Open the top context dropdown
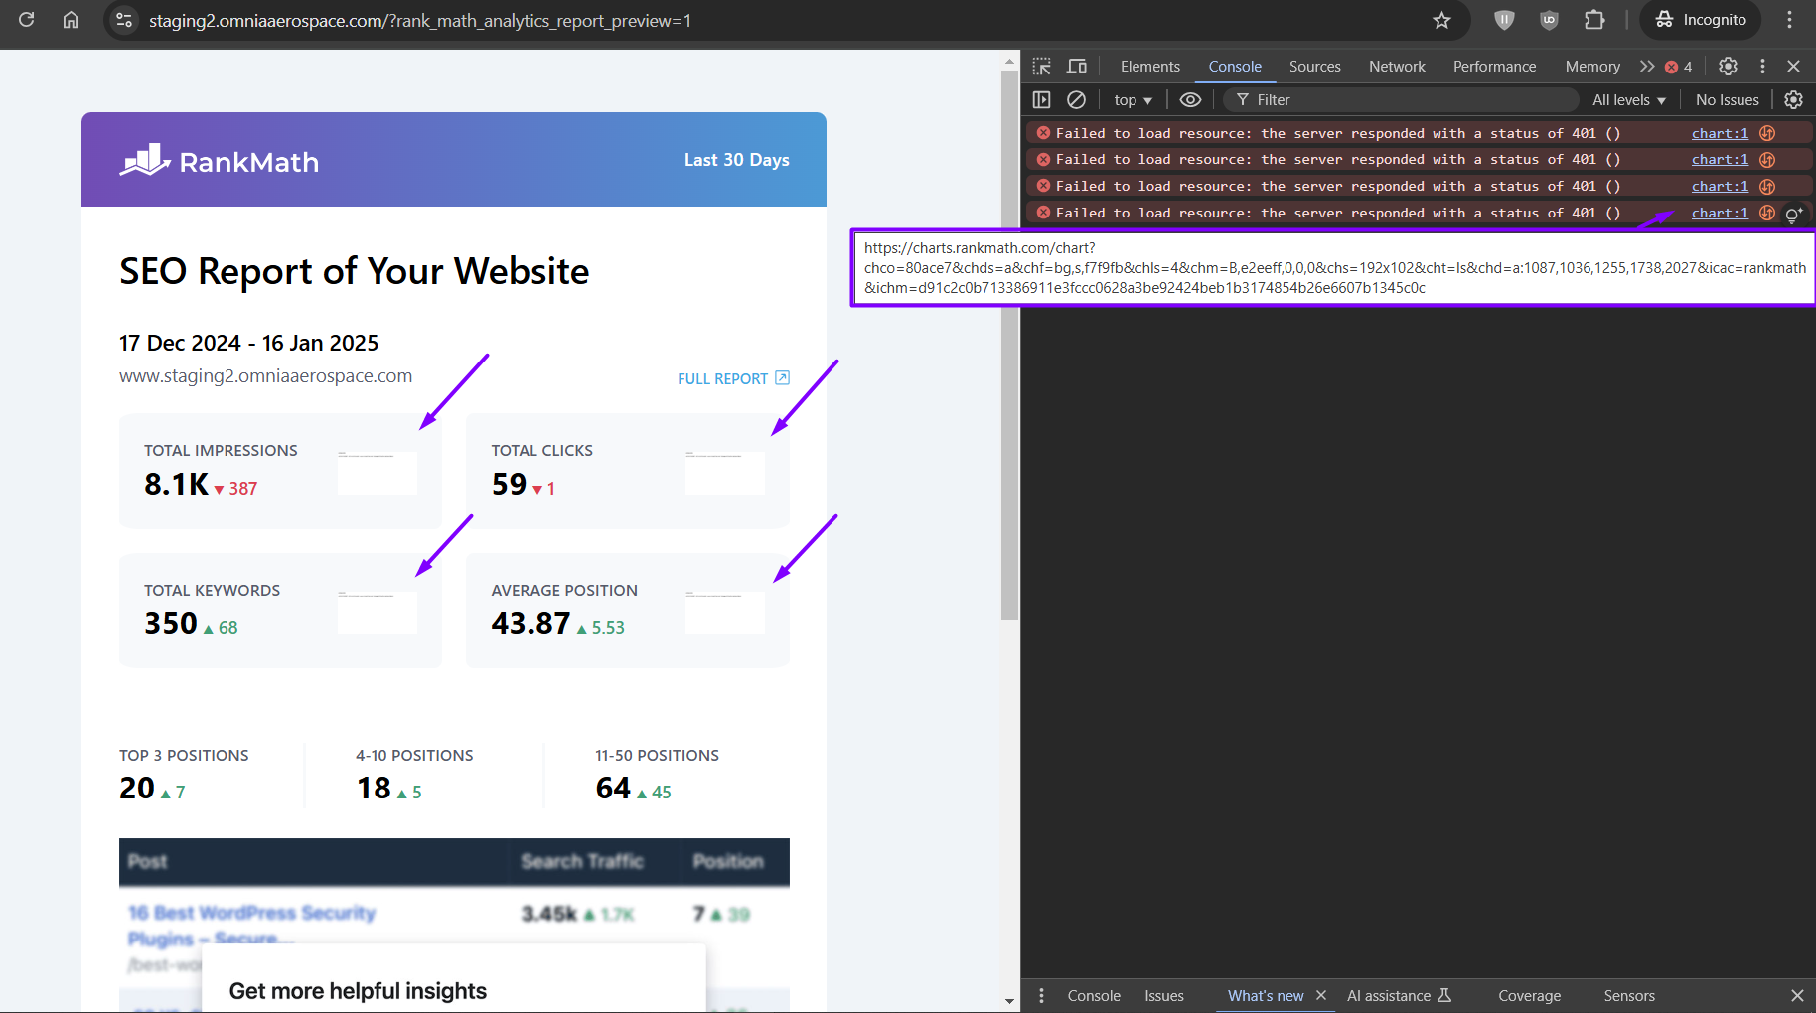 pyautogui.click(x=1133, y=99)
